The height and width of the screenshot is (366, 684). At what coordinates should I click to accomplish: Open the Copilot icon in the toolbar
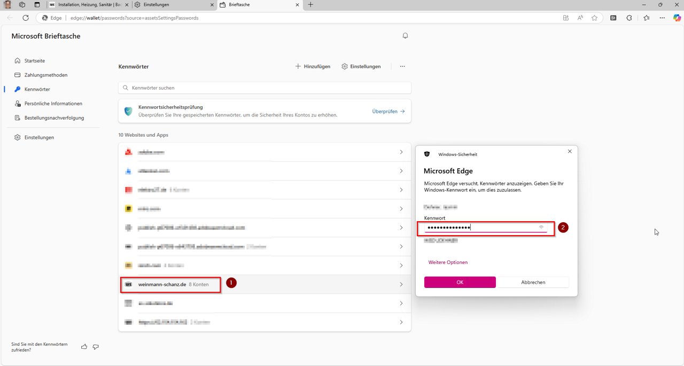(x=677, y=18)
